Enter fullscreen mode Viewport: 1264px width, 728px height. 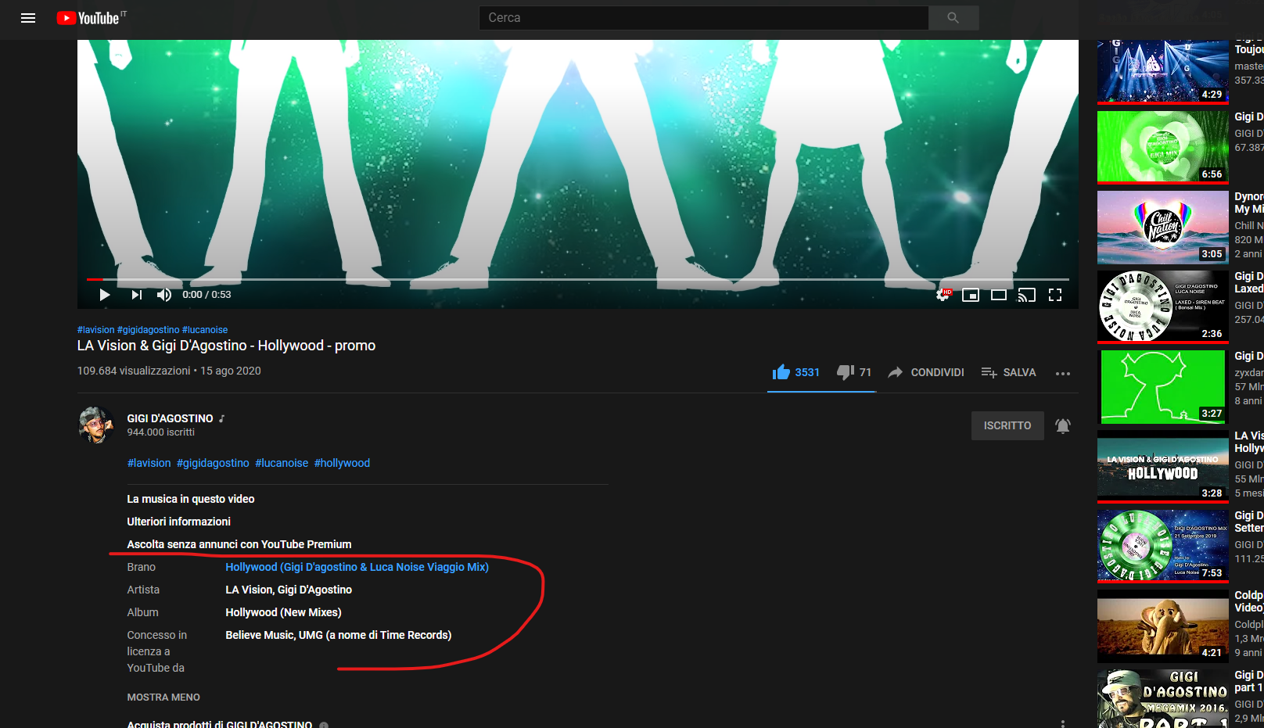(1055, 295)
